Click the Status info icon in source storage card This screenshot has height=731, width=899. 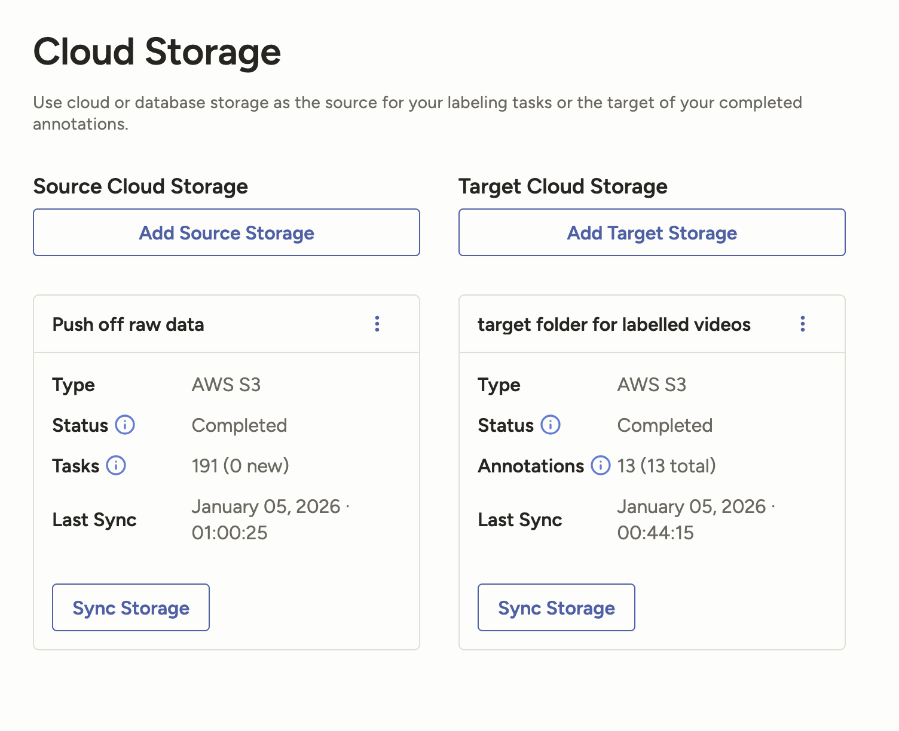coord(125,425)
